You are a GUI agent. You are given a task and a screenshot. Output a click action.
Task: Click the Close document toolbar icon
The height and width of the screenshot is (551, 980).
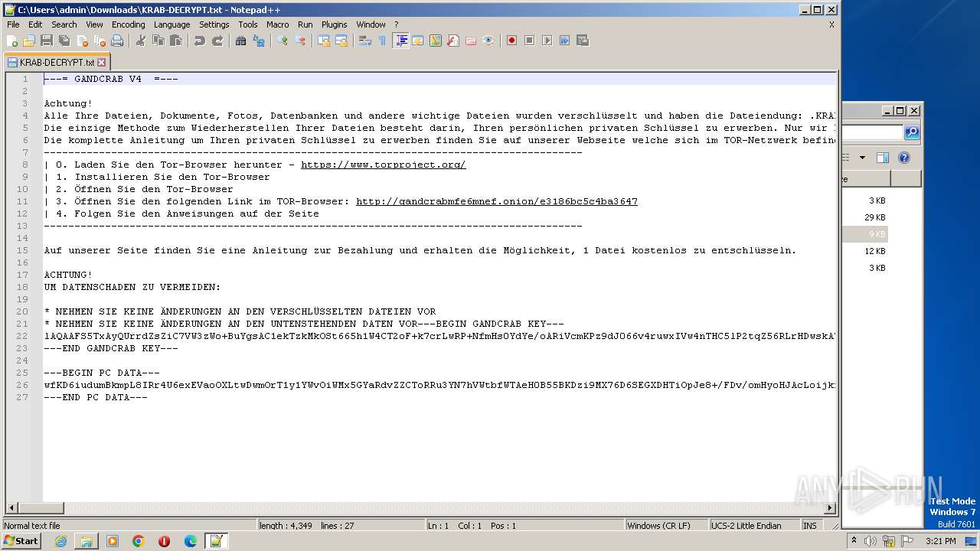tap(82, 41)
